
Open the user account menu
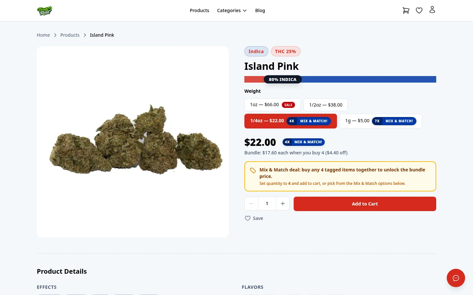tap(432, 10)
